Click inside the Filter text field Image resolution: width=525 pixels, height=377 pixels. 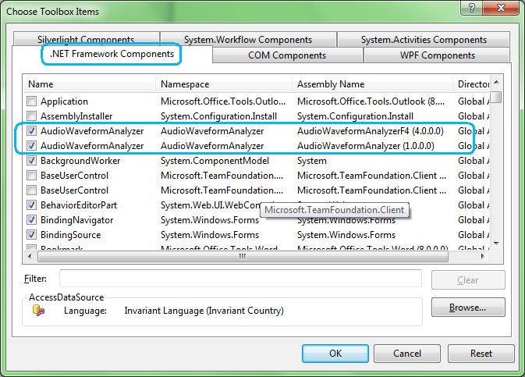click(x=240, y=279)
